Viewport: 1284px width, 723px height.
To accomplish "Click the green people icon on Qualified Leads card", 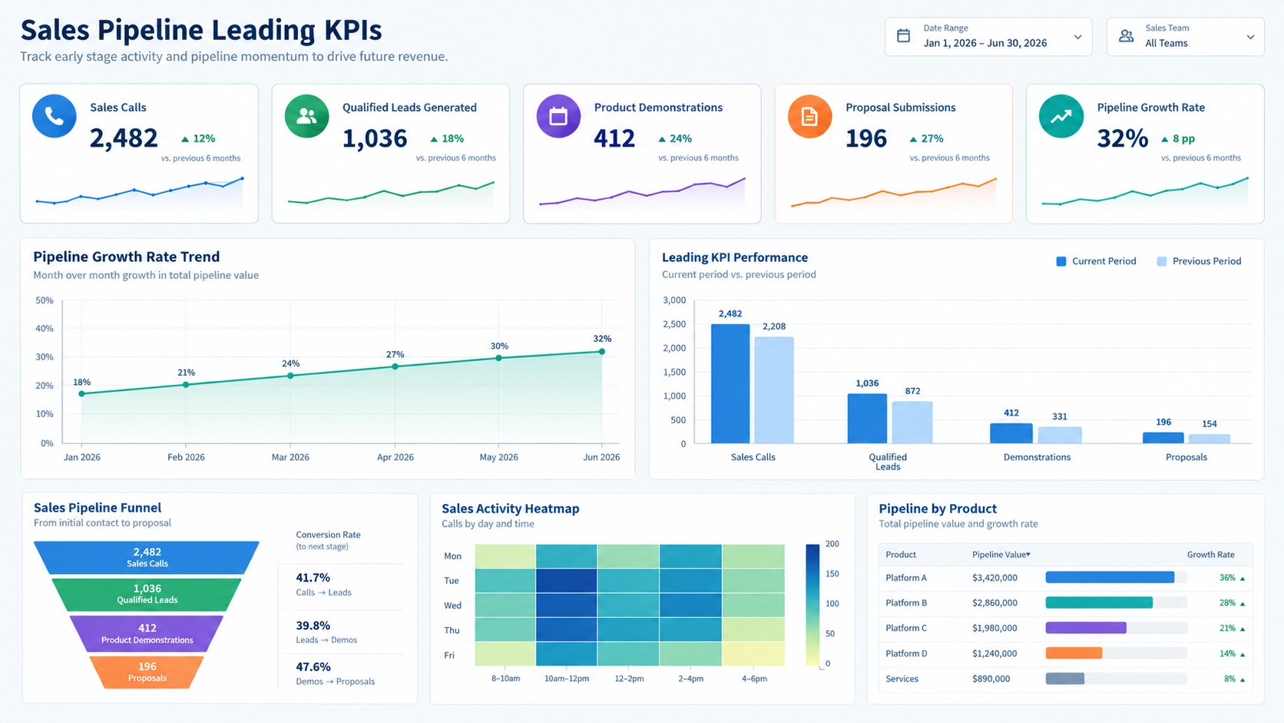I will [x=306, y=116].
